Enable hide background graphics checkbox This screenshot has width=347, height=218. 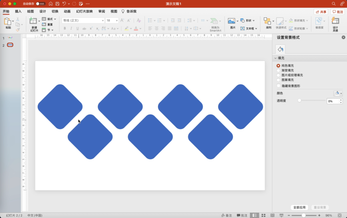point(278,86)
